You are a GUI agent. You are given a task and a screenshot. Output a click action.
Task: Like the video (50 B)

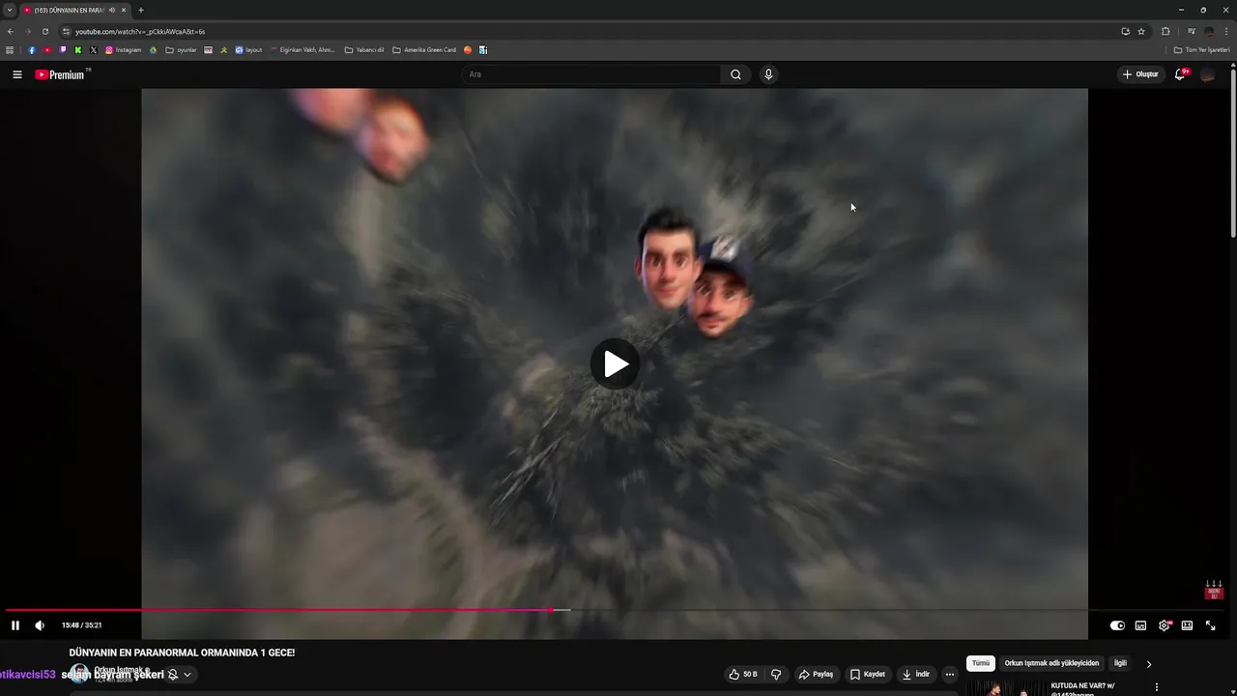coord(743,674)
